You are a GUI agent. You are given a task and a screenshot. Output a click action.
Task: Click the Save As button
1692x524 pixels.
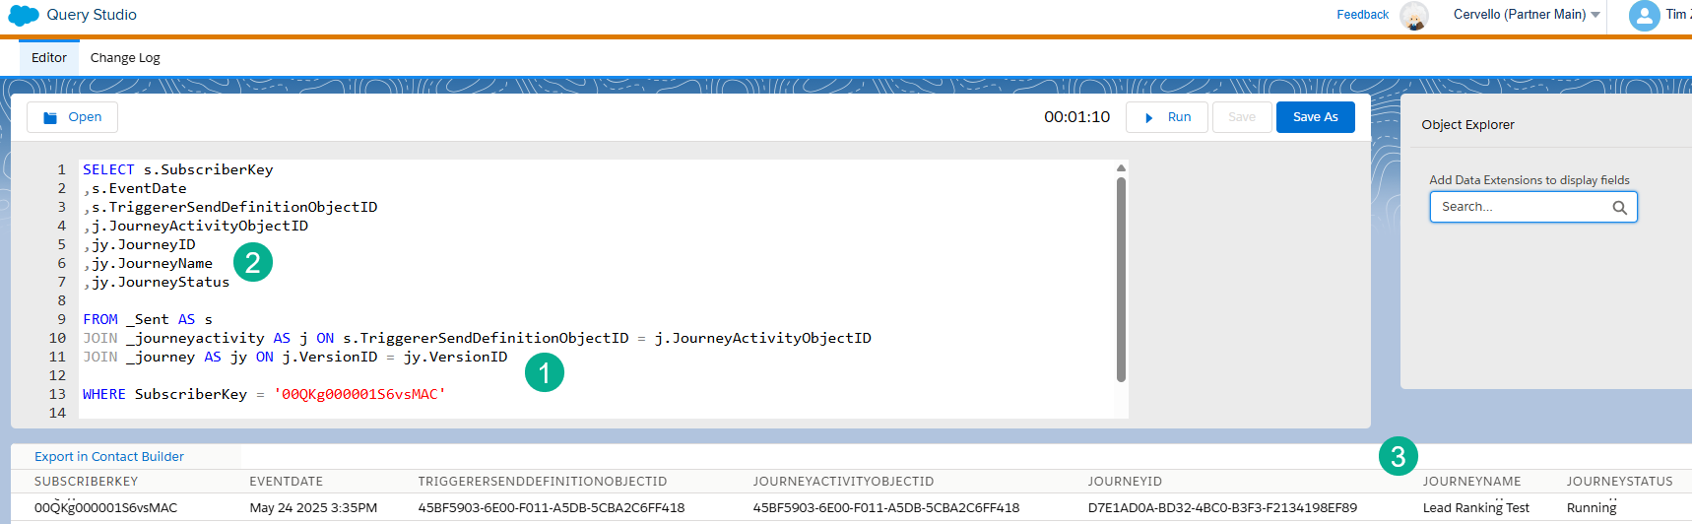[x=1315, y=117]
